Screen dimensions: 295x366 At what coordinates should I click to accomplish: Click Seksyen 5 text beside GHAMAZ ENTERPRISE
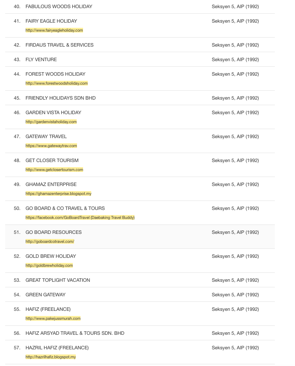point(235,184)
